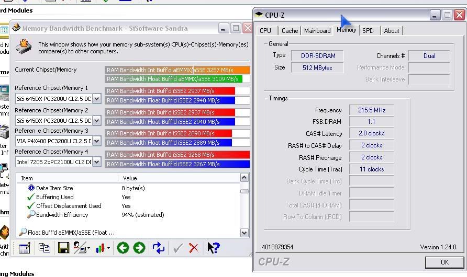
Task: Click the user/computer connect icon
Action: point(80,248)
